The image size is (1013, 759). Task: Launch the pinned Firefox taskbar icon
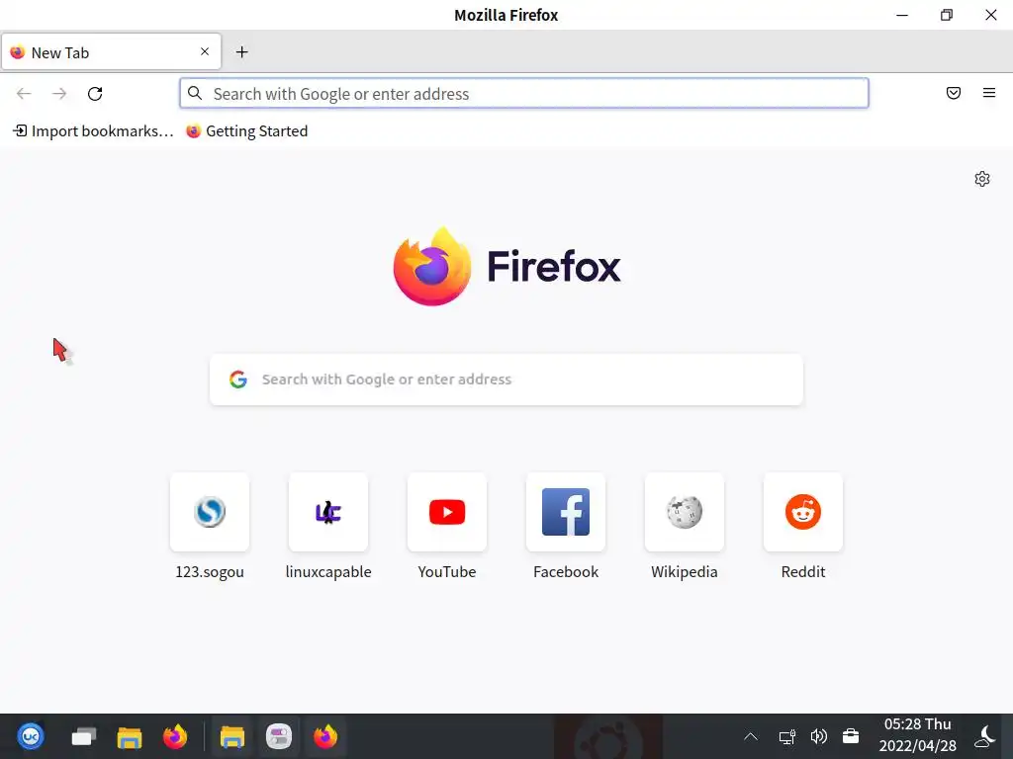coord(175,736)
